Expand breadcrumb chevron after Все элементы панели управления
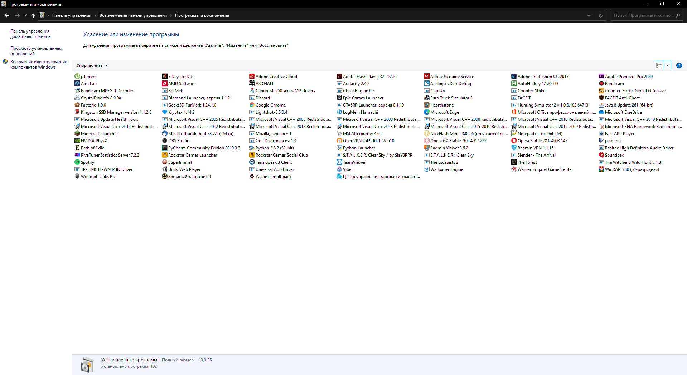687x375 pixels. point(171,15)
